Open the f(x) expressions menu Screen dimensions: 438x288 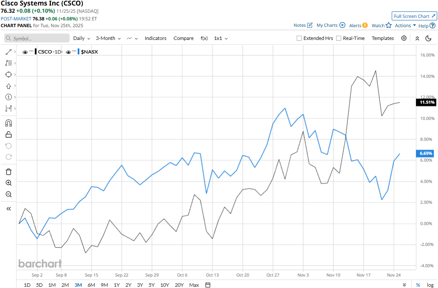[x=204, y=38]
